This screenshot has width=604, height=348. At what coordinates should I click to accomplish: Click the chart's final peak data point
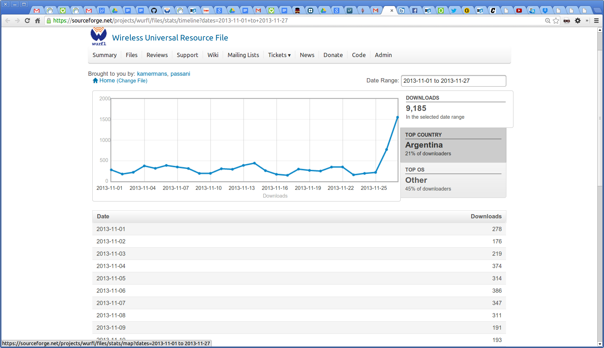pyautogui.click(x=397, y=117)
